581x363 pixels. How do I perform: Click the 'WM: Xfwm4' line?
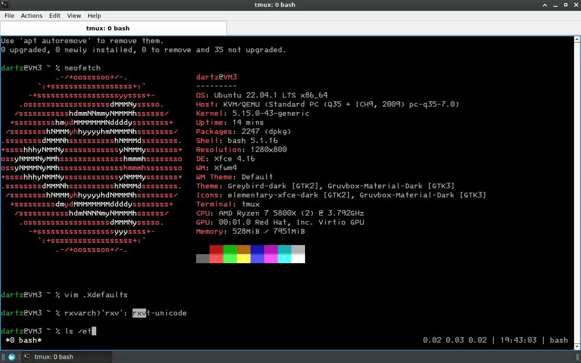tap(217, 168)
